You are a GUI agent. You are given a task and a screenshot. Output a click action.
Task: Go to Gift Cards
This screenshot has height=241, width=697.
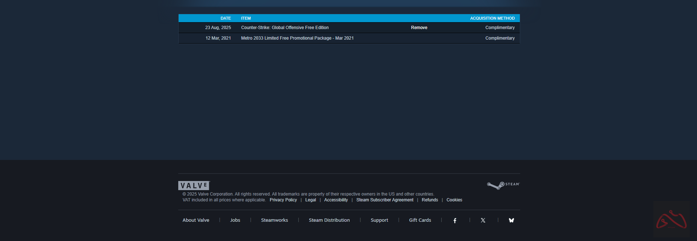420,220
